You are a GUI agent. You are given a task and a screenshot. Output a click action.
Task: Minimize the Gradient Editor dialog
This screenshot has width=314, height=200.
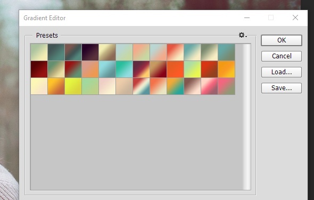(247, 18)
